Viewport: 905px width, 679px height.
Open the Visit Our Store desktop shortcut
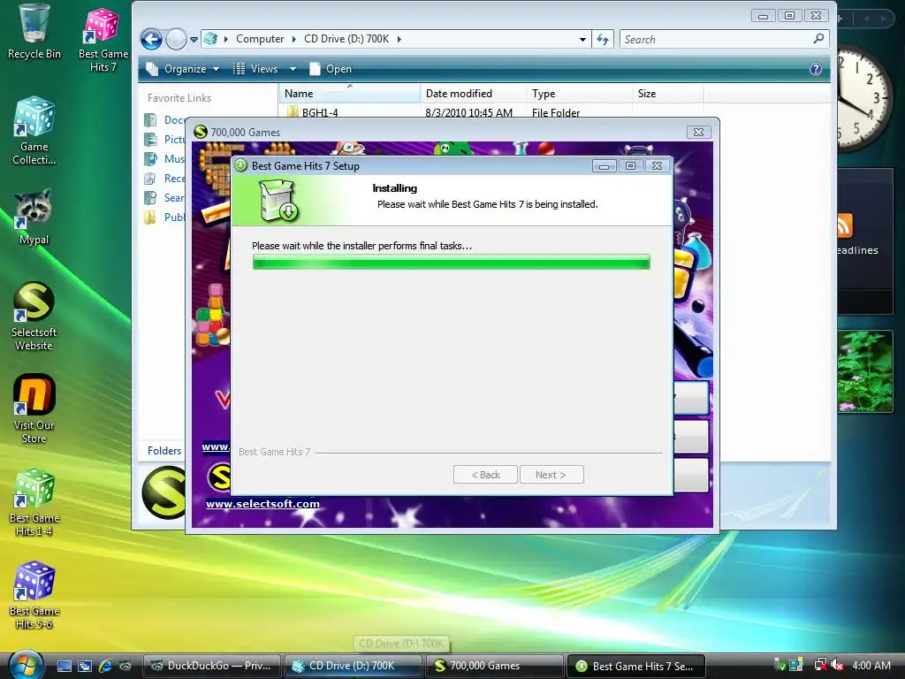click(x=34, y=408)
